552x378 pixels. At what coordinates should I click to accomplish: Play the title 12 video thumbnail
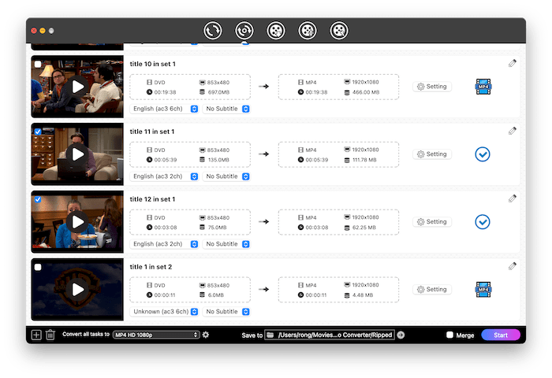77,222
